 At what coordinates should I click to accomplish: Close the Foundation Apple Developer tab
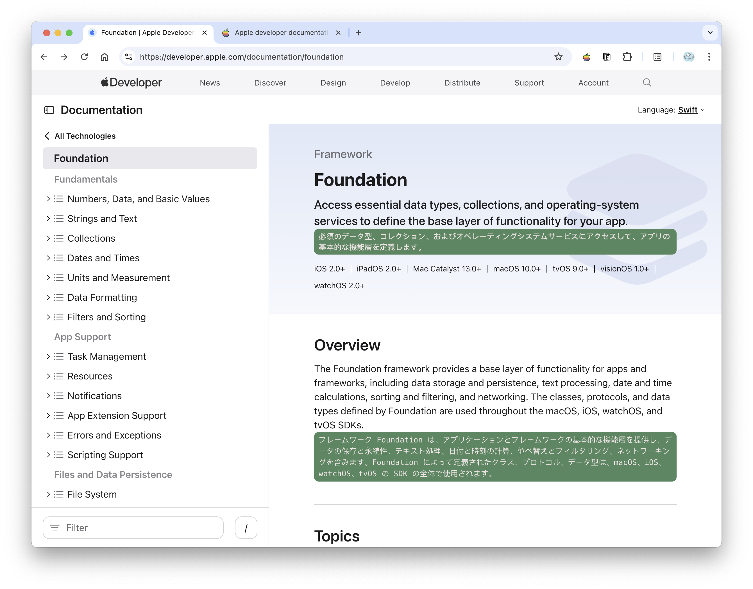[x=205, y=32]
